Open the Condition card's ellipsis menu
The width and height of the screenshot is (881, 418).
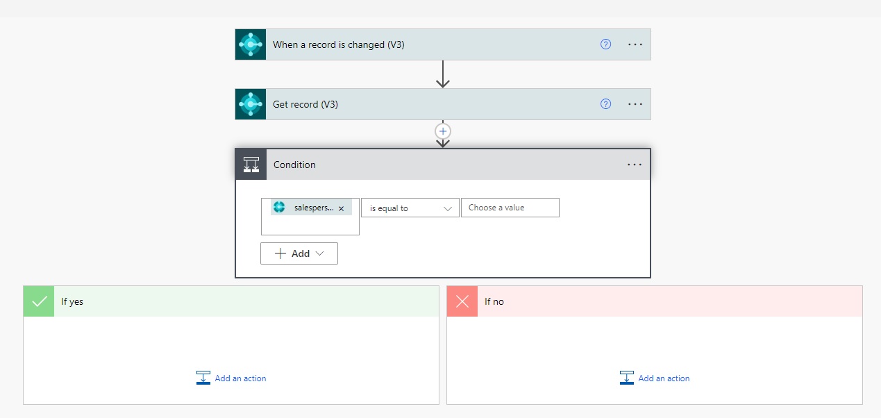635,165
